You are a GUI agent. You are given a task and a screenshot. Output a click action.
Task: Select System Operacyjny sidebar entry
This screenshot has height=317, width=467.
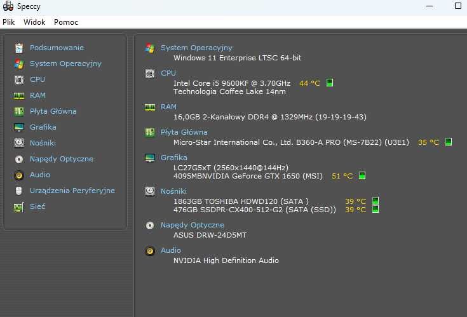pyautogui.click(x=66, y=64)
